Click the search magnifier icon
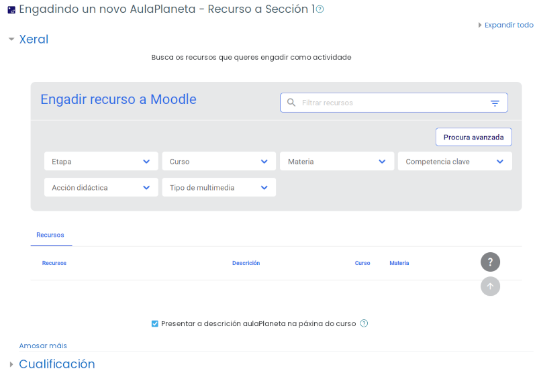The image size is (537, 377). click(291, 103)
